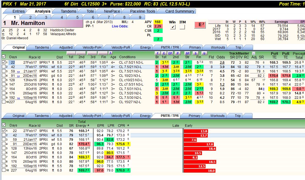Select horse number 5 tab
The image size is (305, 180).
[77, 17]
